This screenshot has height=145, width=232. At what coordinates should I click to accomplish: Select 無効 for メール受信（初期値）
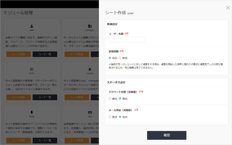coord(110,117)
